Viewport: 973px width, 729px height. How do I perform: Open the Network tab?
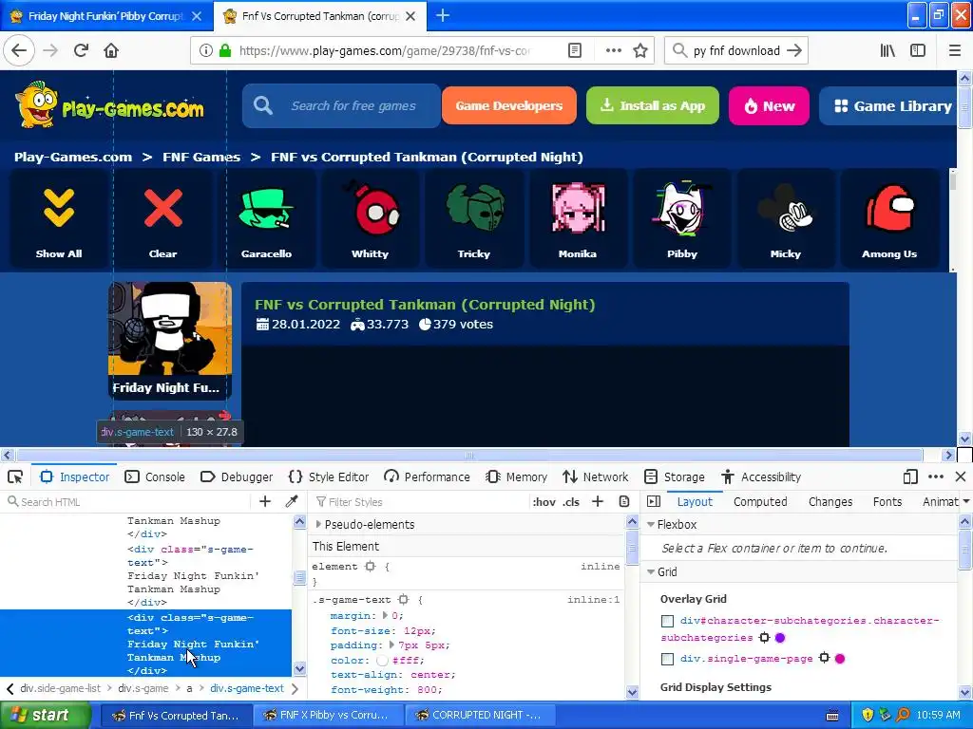point(596,477)
